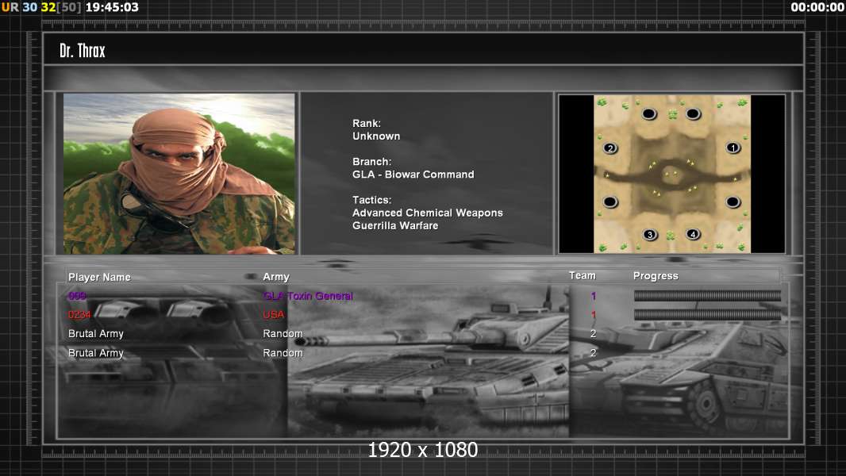Viewport: 846px width, 476px height.
Task: Click Dr. Thrax general portrait
Action: pos(179,174)
